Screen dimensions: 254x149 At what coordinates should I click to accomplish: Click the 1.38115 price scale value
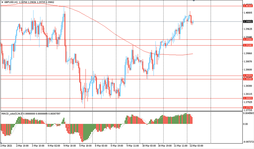point(248,94)
